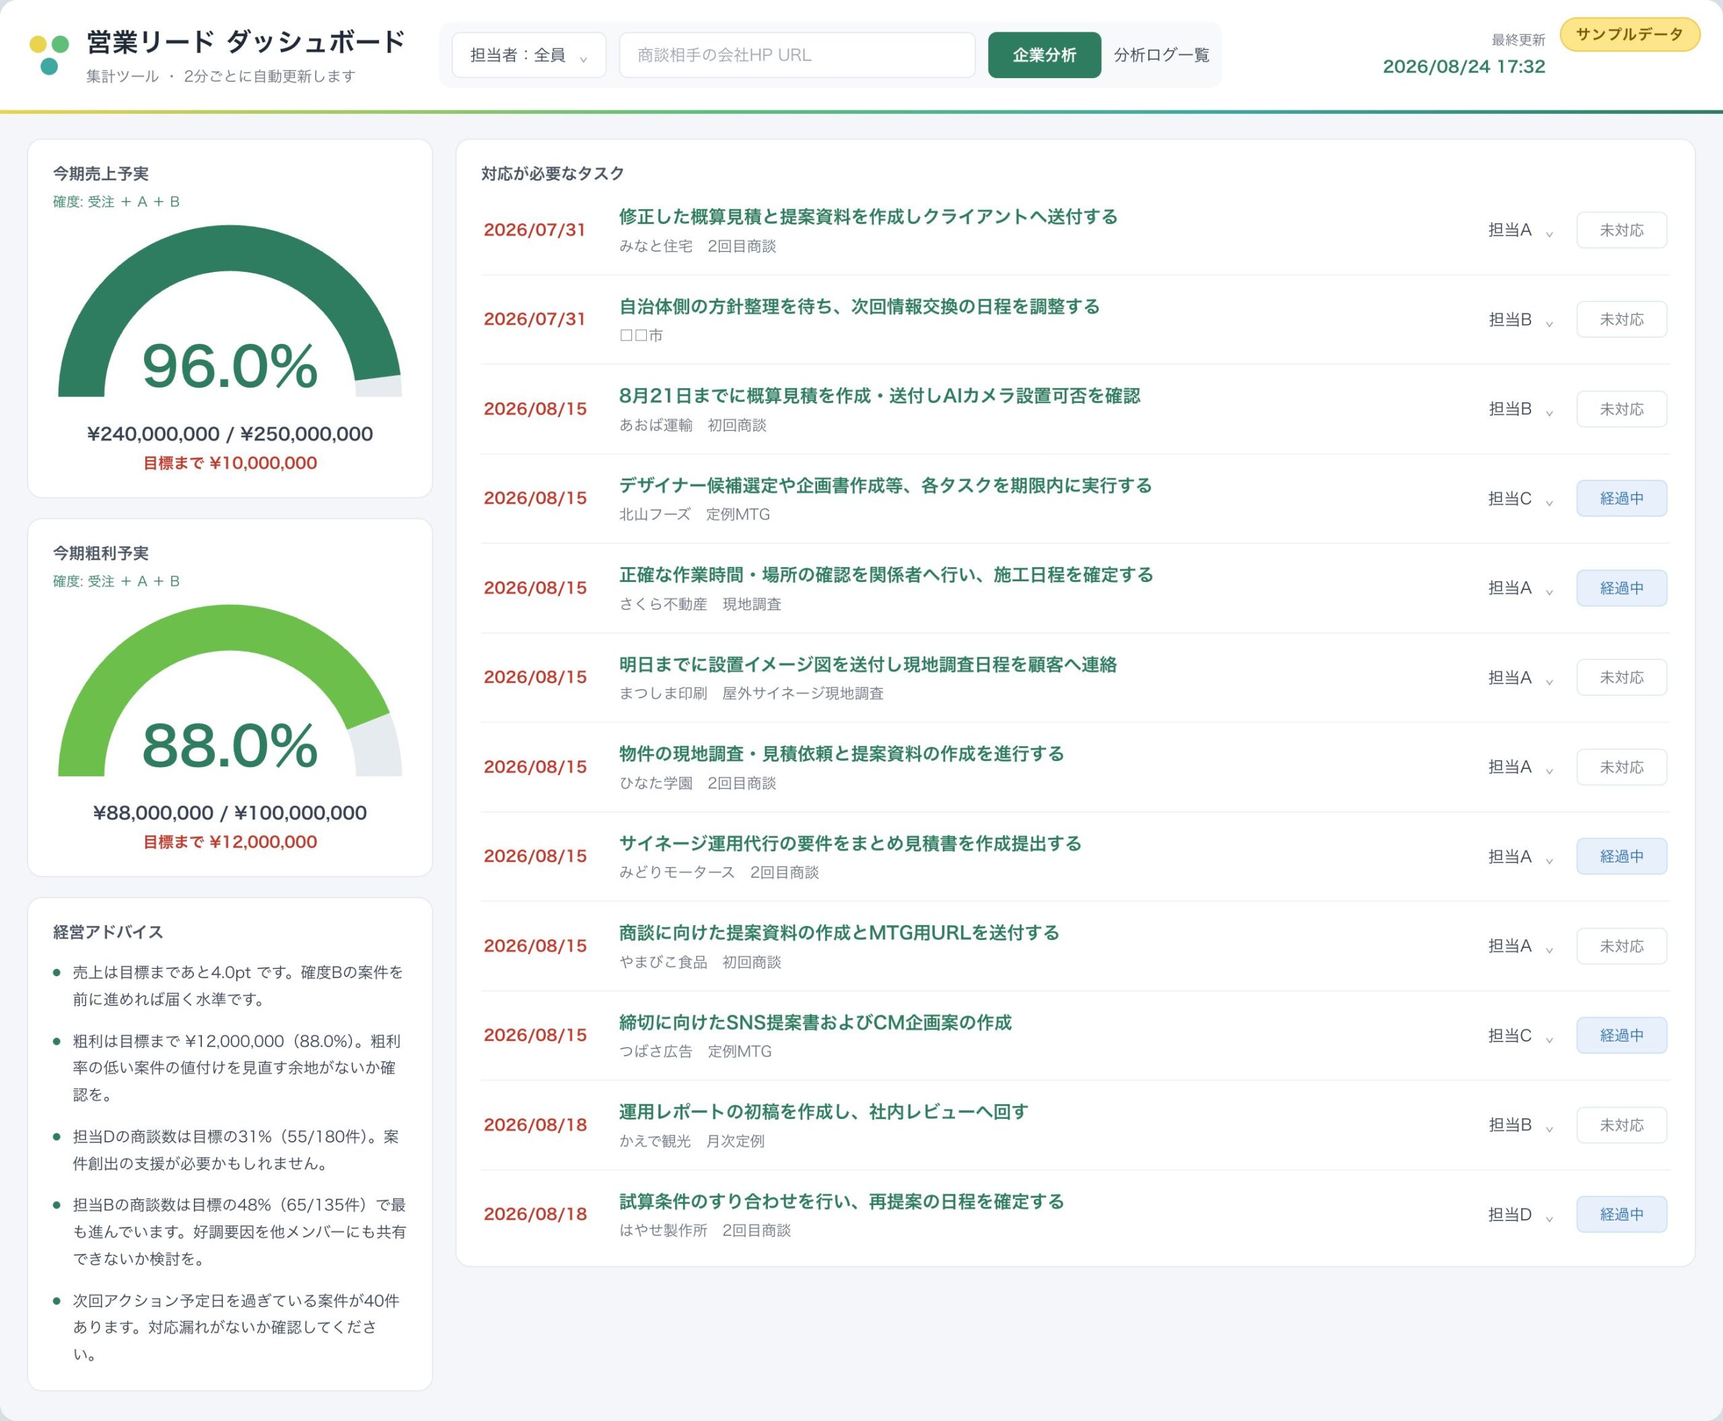Toggle 経過中 status on つばさ広告 task
The width and height of the screenshot is (1723, 1421).
pos(1621,1035)
